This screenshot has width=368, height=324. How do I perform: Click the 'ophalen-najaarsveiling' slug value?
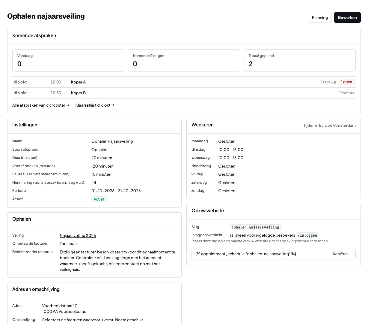[255, 227]
